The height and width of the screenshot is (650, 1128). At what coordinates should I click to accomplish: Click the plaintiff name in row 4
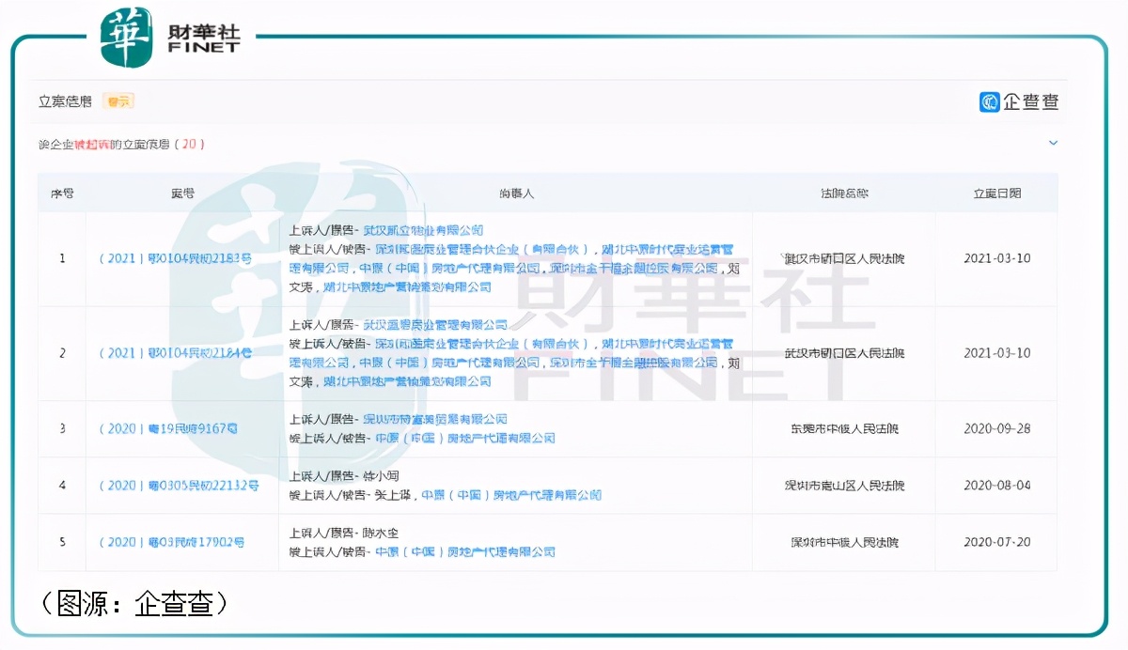(381, 476)
